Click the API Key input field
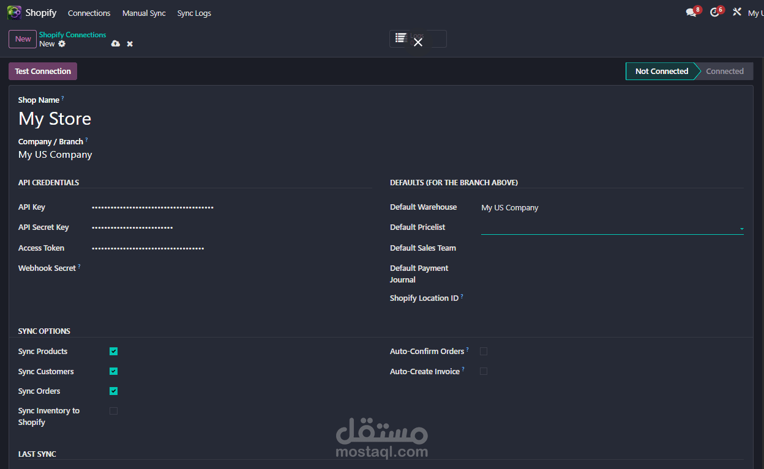This screenshot has width=764, height=469. pyautogui.click(x=231, y=207)
